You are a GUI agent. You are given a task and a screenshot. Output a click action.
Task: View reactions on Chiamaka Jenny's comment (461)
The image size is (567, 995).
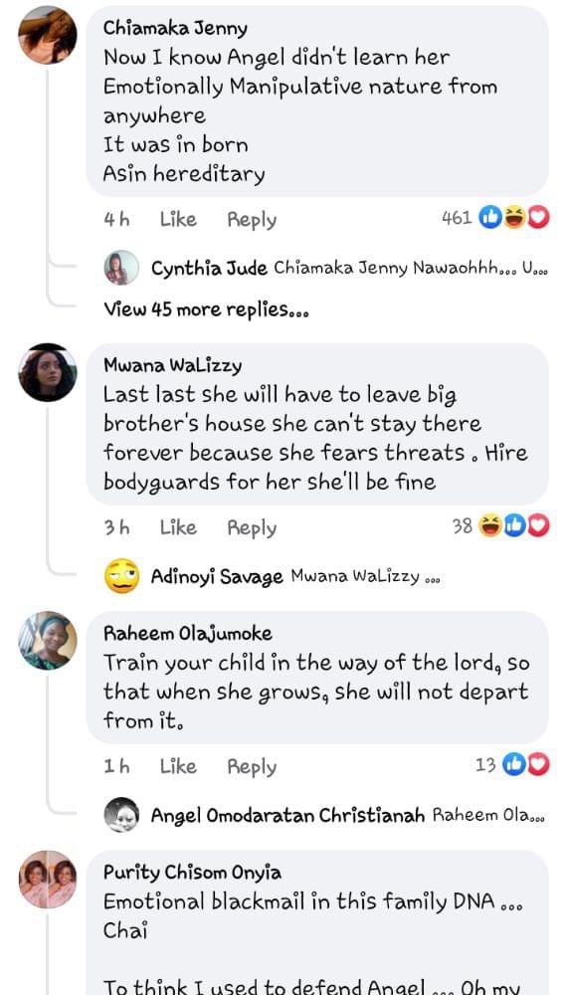point(495,218)
